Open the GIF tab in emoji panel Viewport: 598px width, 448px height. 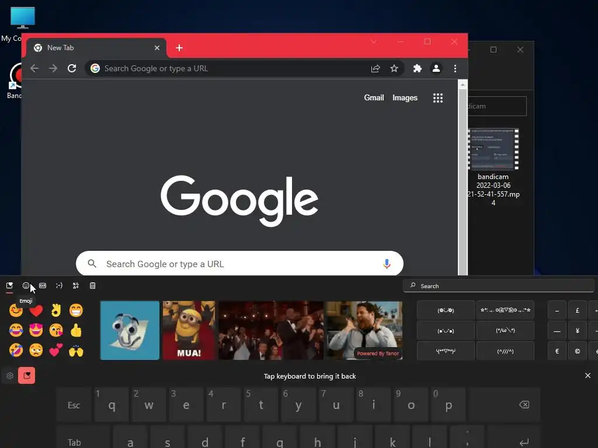[42, 286]
